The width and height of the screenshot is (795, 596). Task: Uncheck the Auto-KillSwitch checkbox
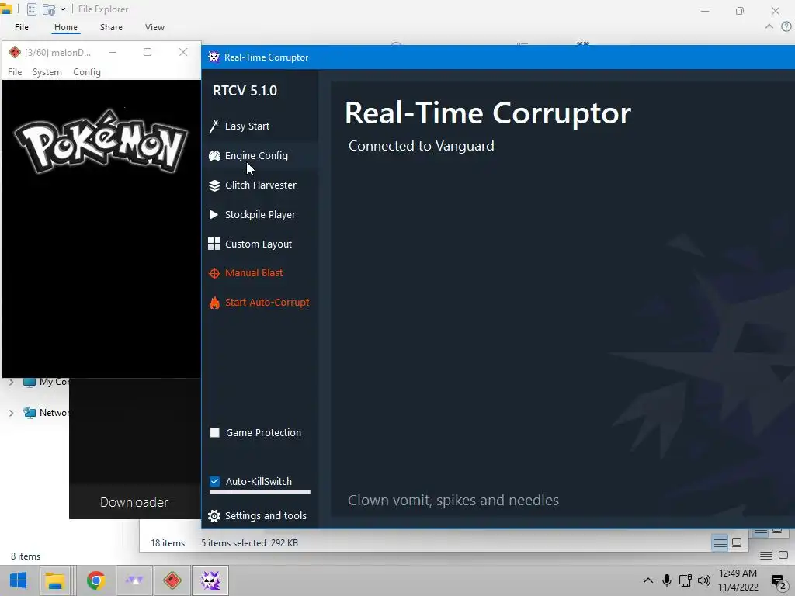tap(215, 481)
